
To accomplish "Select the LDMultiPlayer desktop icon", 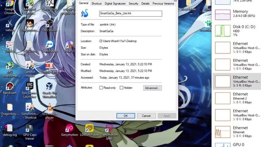I will [x=89, y=130].
